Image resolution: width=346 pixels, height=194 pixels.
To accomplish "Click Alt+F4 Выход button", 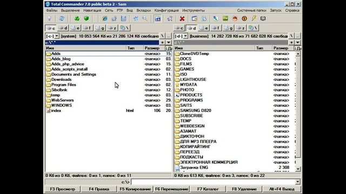I will click(282, 189).
